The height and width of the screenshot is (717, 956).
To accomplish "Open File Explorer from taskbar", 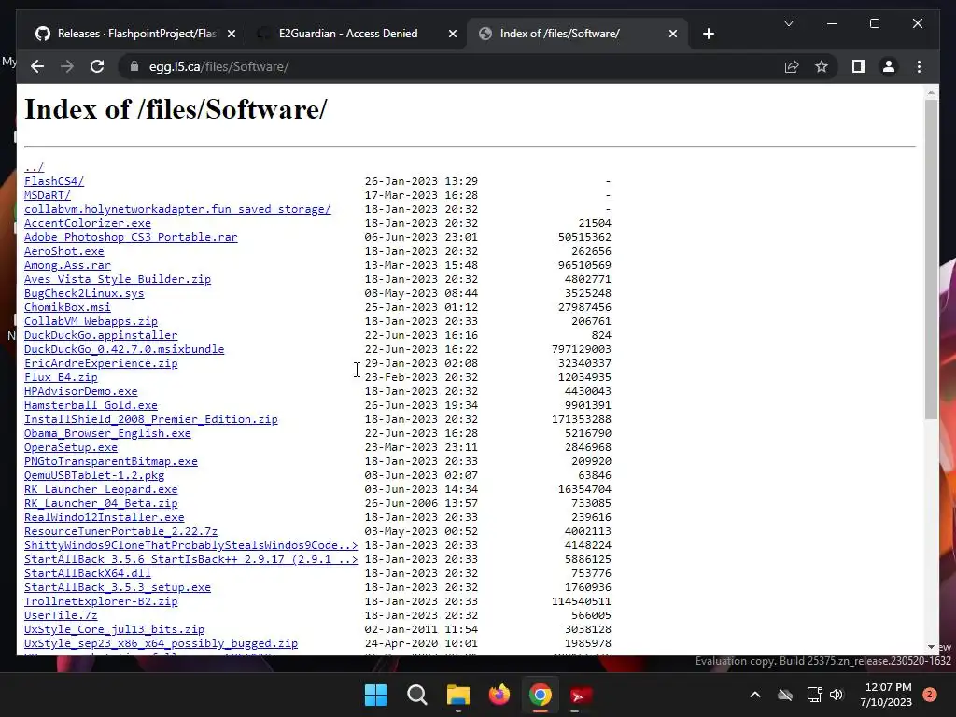I will click(457, 695).
